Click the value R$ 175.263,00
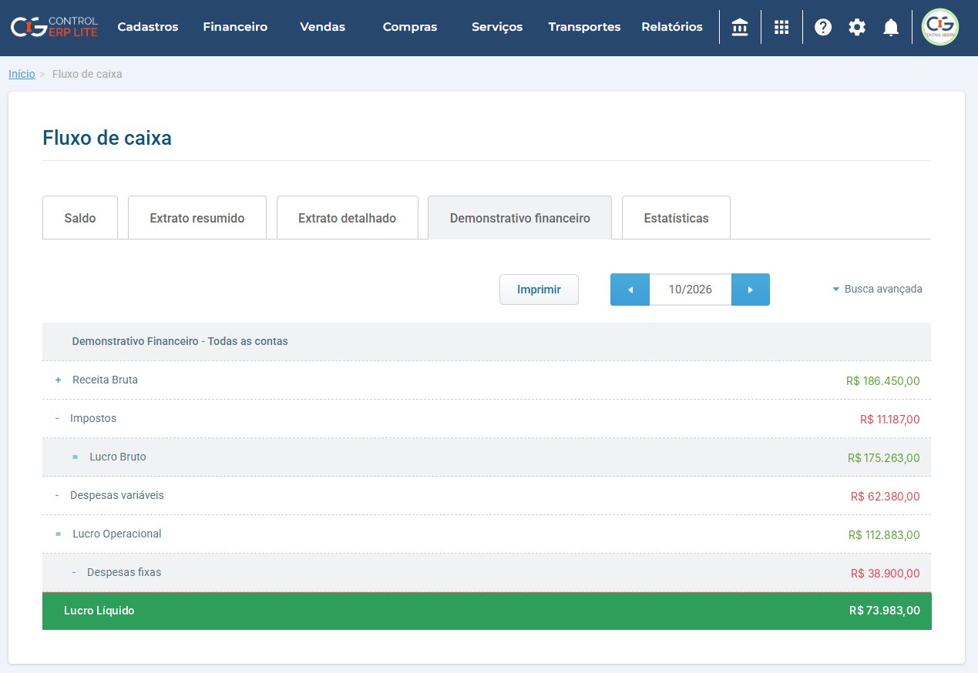The height and width of the screenshot is (673, 978). 883,458
